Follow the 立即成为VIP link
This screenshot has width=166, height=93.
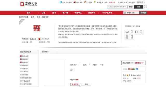pyautogui.click(x=139, y=63)
